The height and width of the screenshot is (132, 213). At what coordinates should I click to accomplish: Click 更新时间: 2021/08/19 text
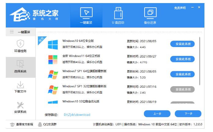click(141, 102)
